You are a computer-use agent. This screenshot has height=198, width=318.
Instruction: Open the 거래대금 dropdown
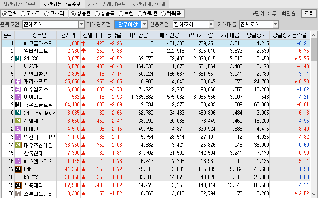pyautogui.click(x=276, y=25)
